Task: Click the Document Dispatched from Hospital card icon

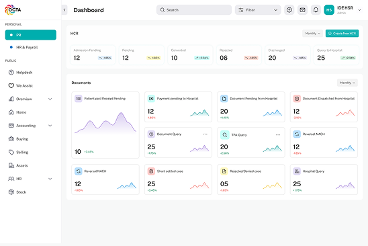Action: coord(297,99)
